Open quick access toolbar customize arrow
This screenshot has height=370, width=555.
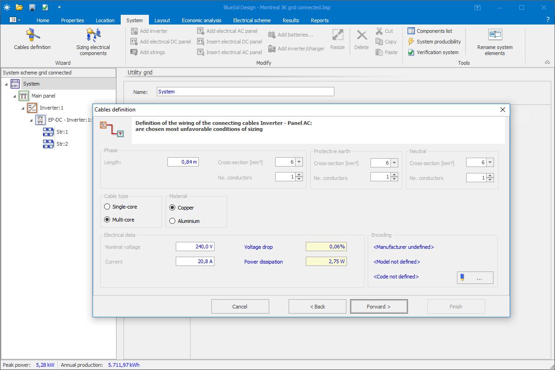(59, 7)
